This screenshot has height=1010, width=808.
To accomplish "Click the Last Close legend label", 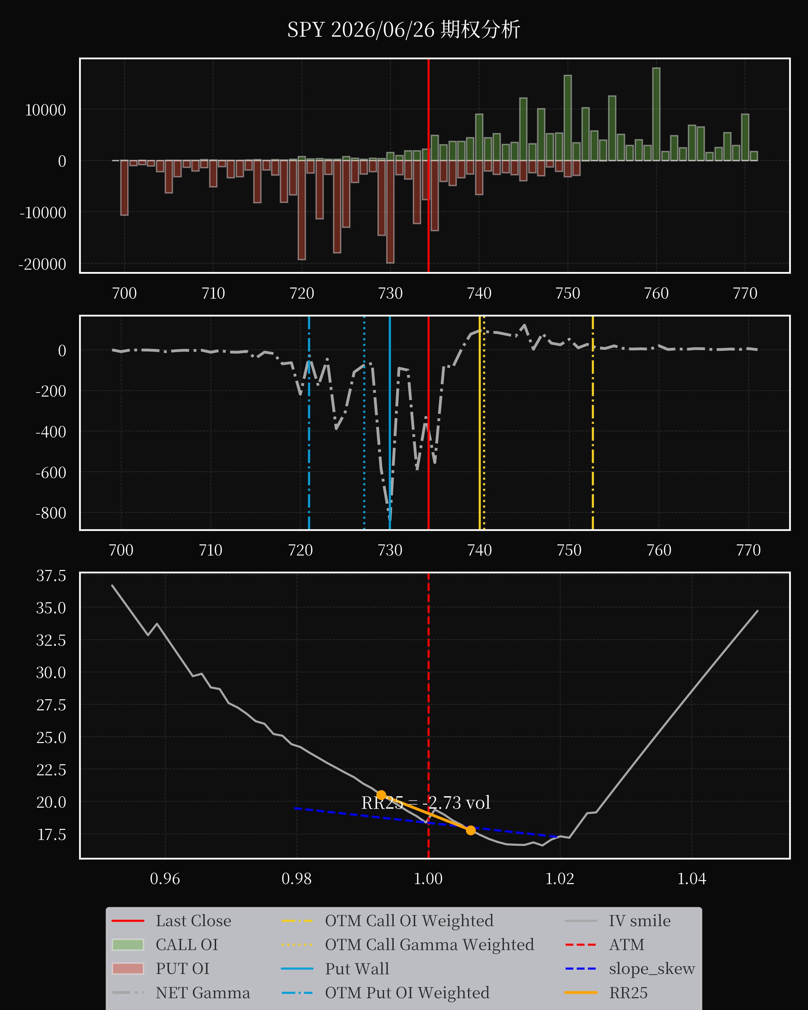I will pos(194,920).
